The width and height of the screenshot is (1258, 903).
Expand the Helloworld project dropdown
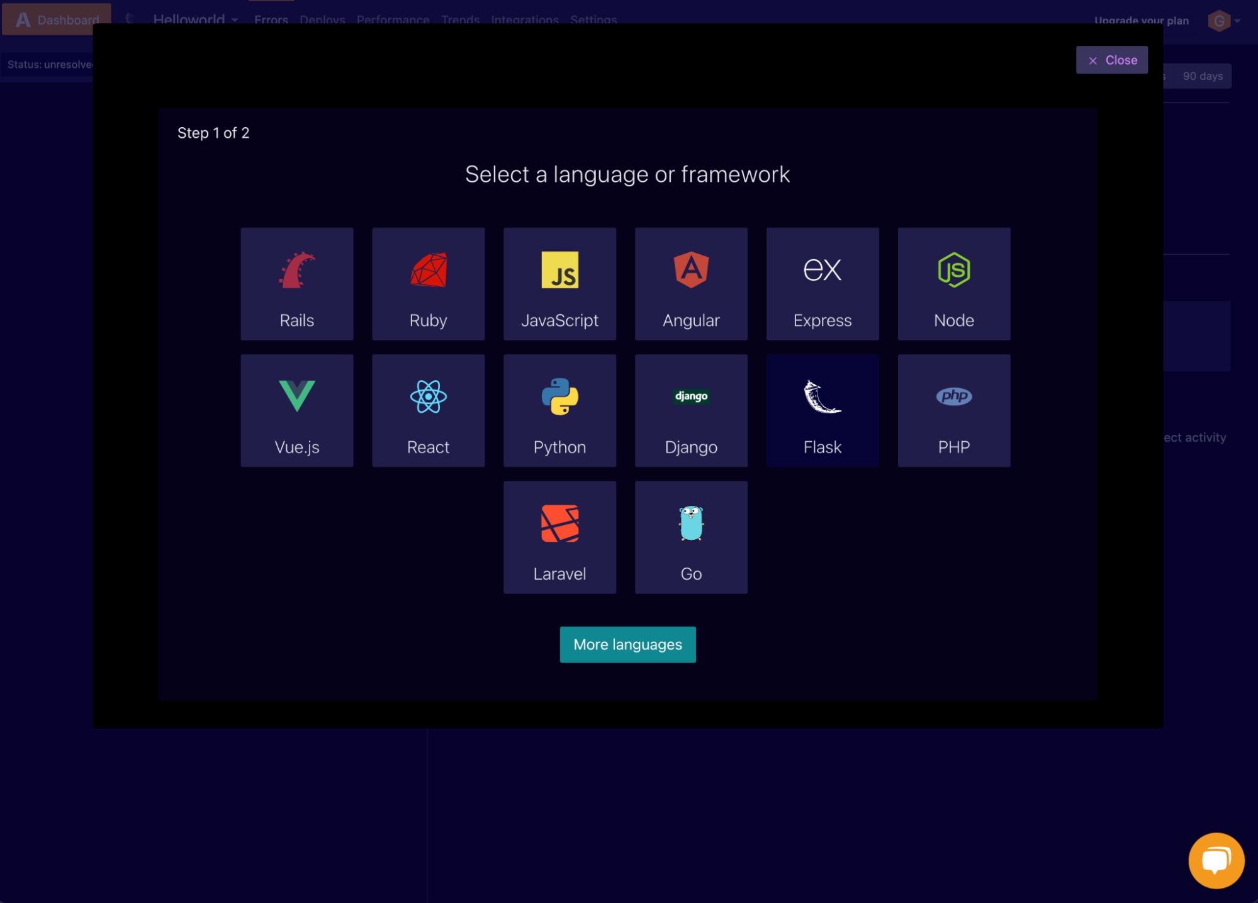coord(196,20)
